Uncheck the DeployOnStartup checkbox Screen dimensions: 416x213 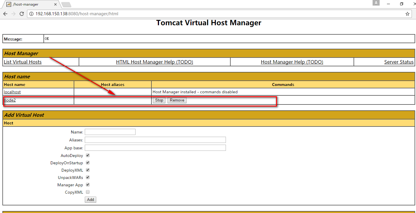[88, 163]
